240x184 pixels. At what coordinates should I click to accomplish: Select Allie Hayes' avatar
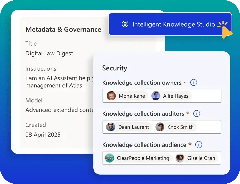point(156,96)
